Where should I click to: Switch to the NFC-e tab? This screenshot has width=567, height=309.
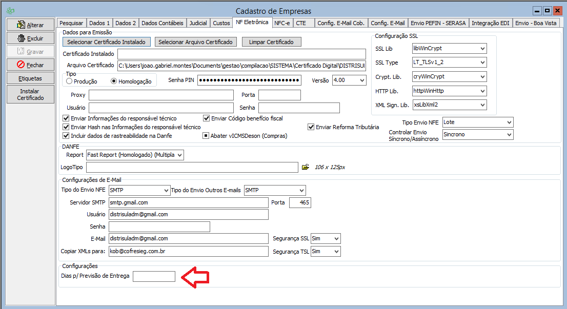point(282,23)
